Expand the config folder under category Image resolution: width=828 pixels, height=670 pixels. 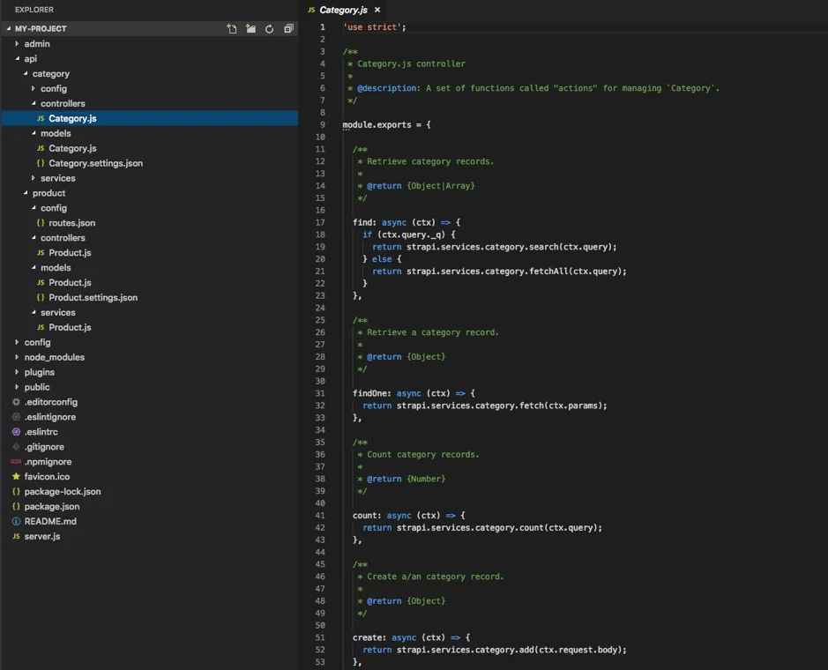(x=34, y=88)
